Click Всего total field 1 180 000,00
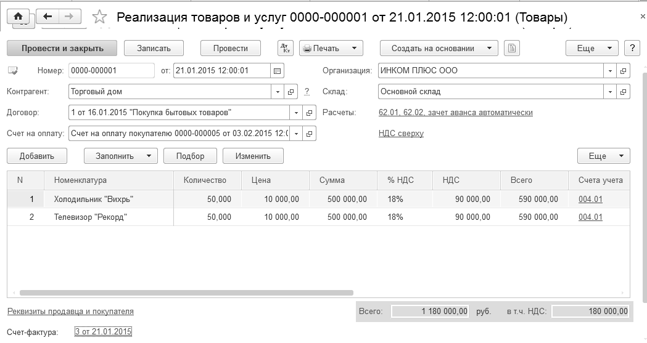 tap(429, 312)
